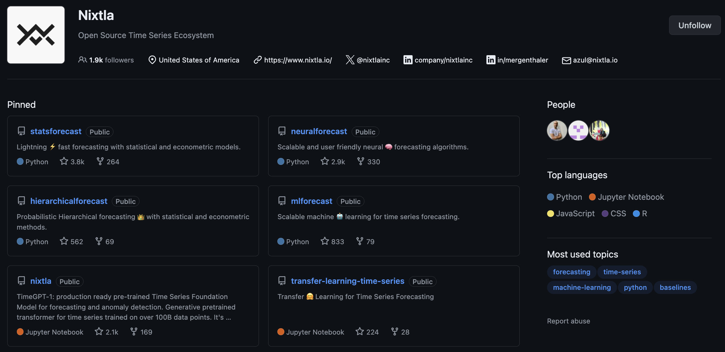Click the repository icon beside hierarchicalforecast
This screenshot has width=725, height=352.
click(x=21, y=201)
